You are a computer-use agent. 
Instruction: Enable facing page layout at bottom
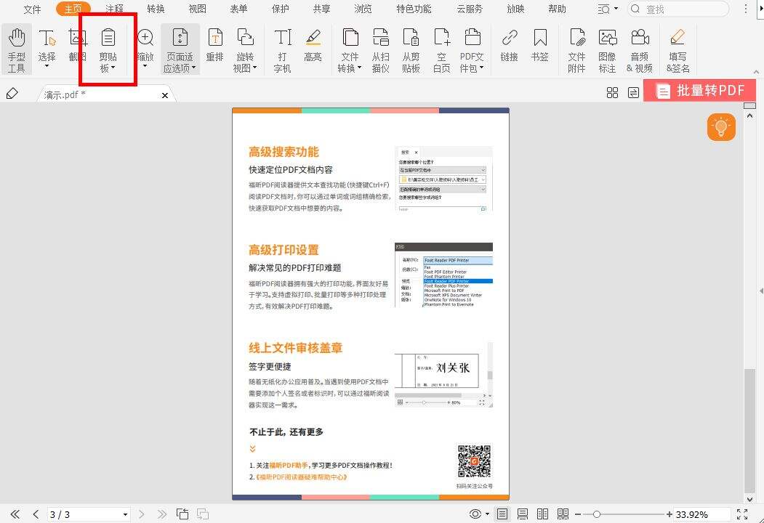(x=542, y=514)
